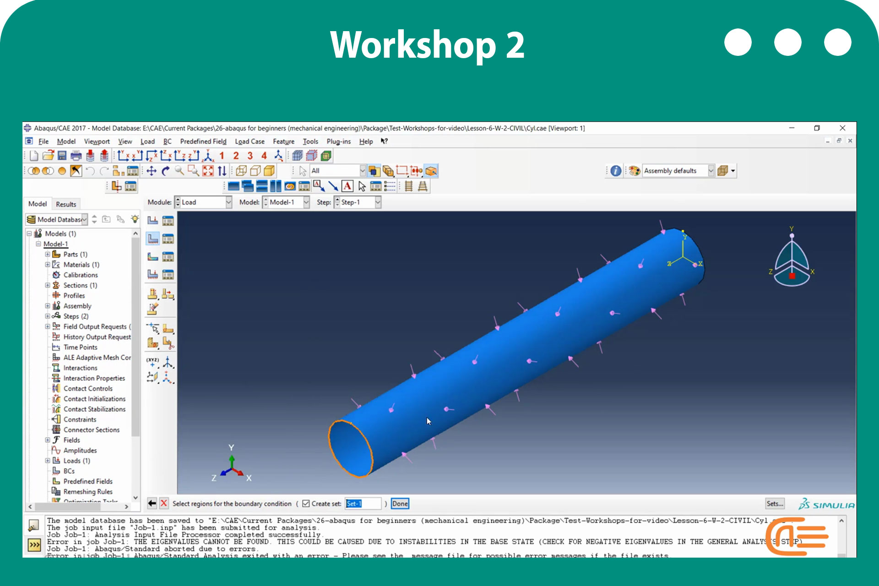Click the Sets... button

[x=775, y=504]
